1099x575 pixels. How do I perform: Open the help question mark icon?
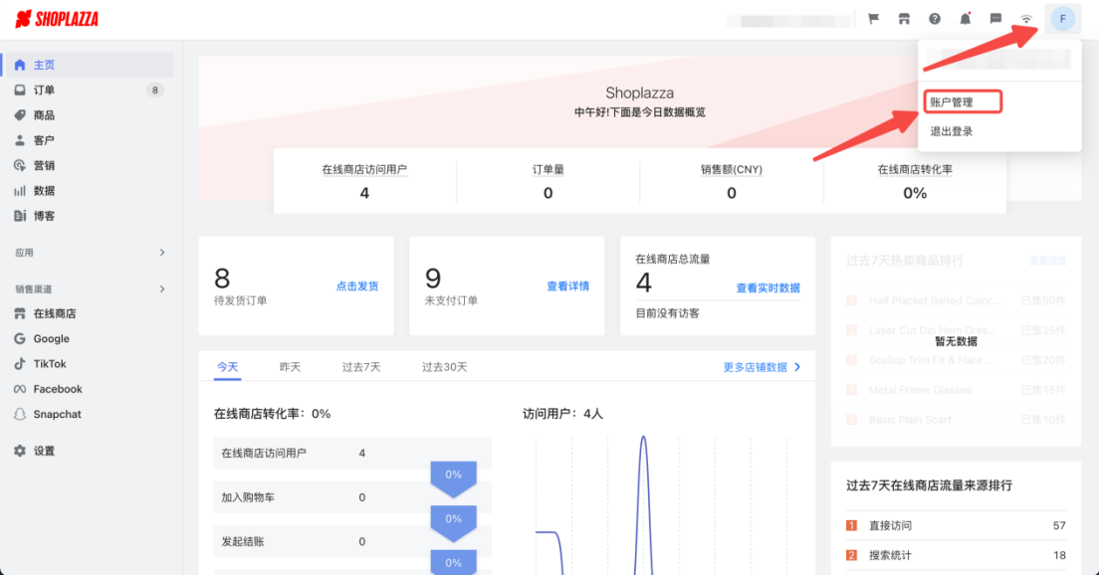click(935, 19)
